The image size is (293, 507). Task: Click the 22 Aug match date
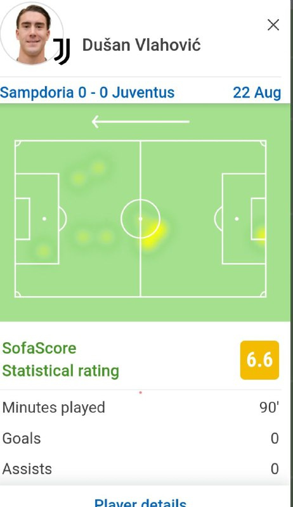257,93
